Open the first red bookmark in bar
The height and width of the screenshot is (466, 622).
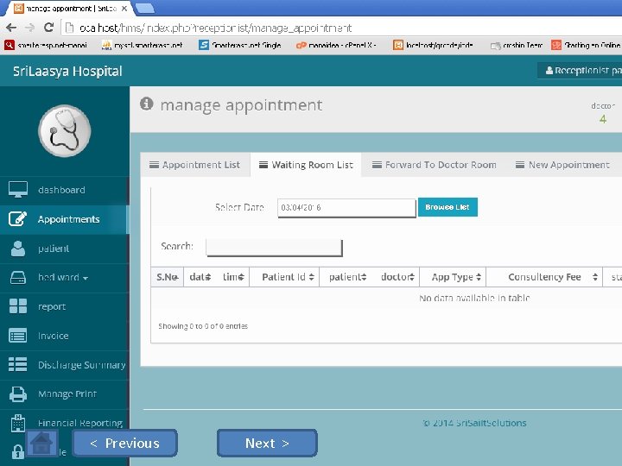45,45
